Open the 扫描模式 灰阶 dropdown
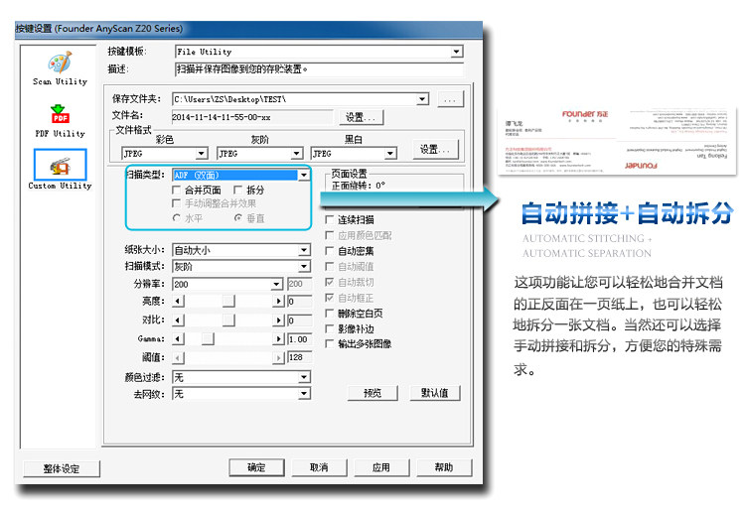 tap(304, 266)
